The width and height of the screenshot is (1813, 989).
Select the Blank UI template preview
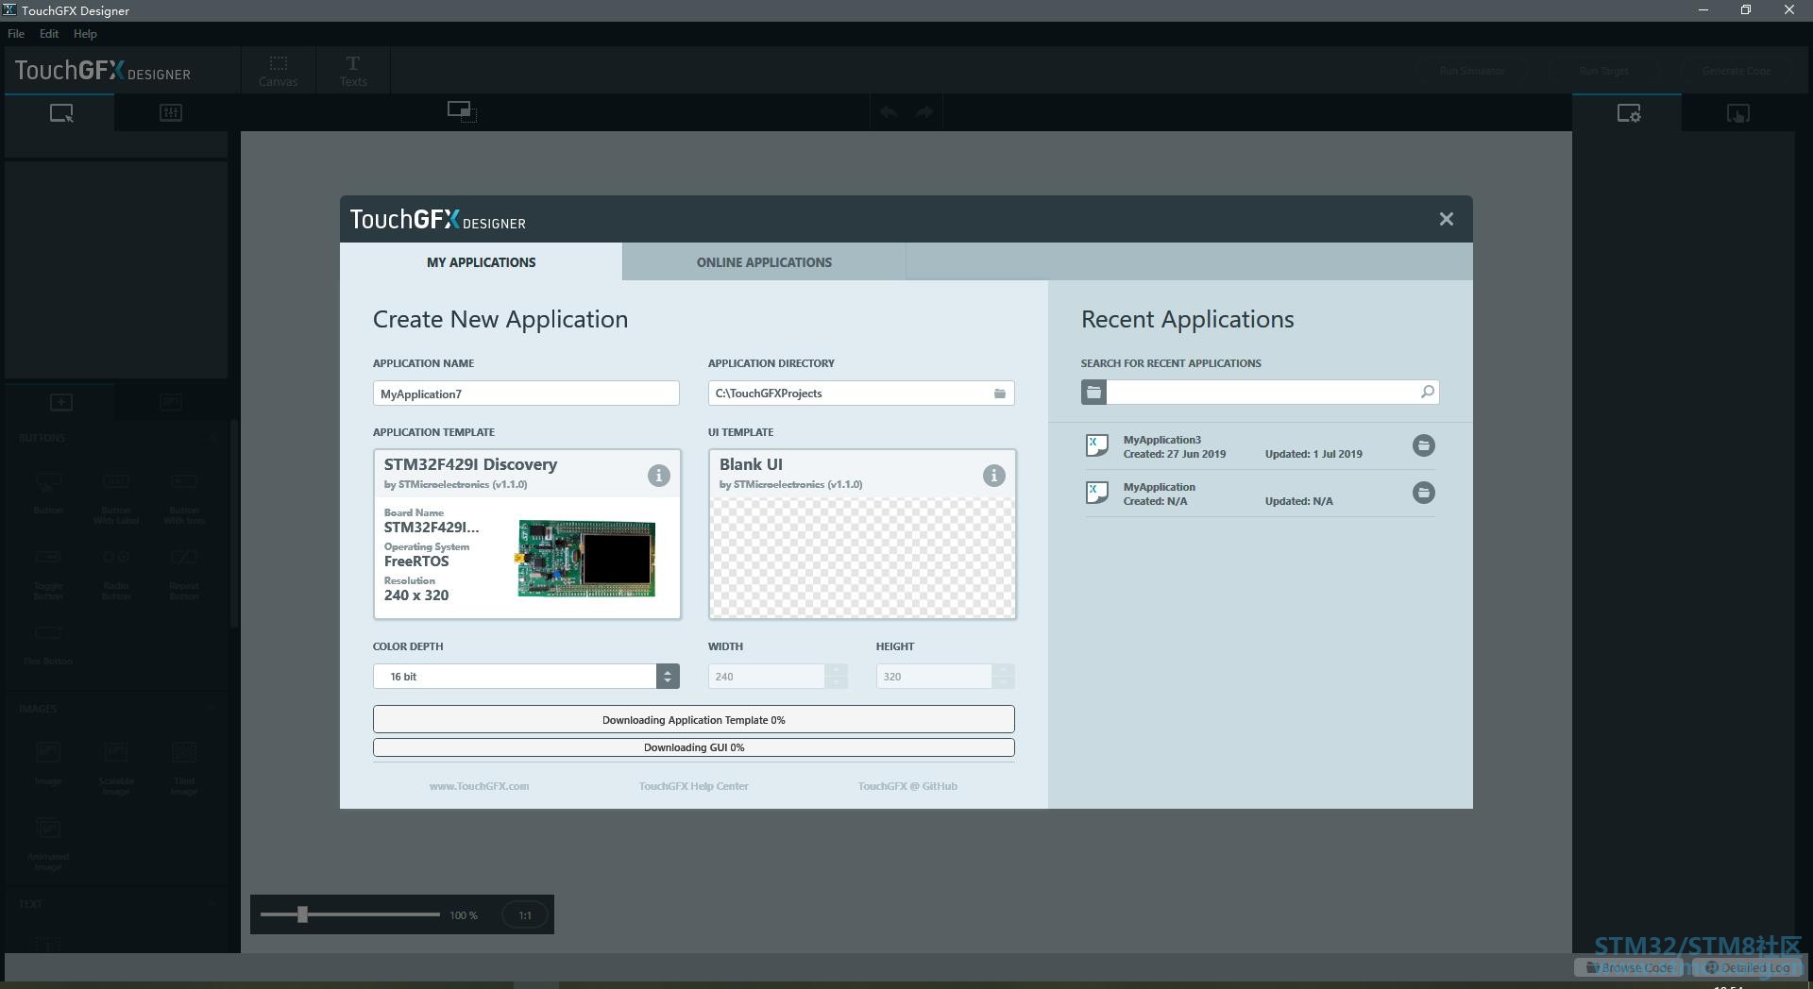click(x=862, y=558)
